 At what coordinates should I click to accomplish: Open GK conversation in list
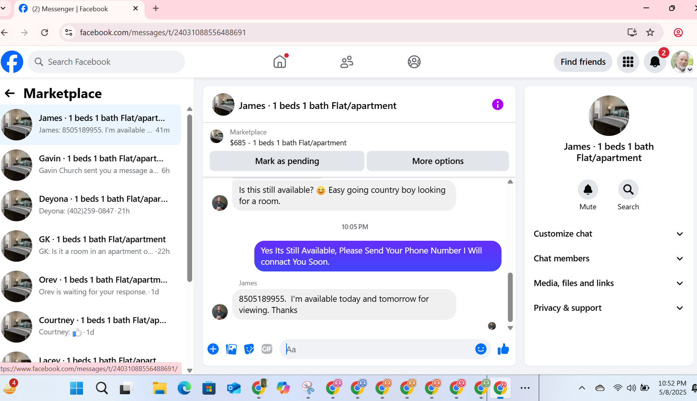pos(90,246)
